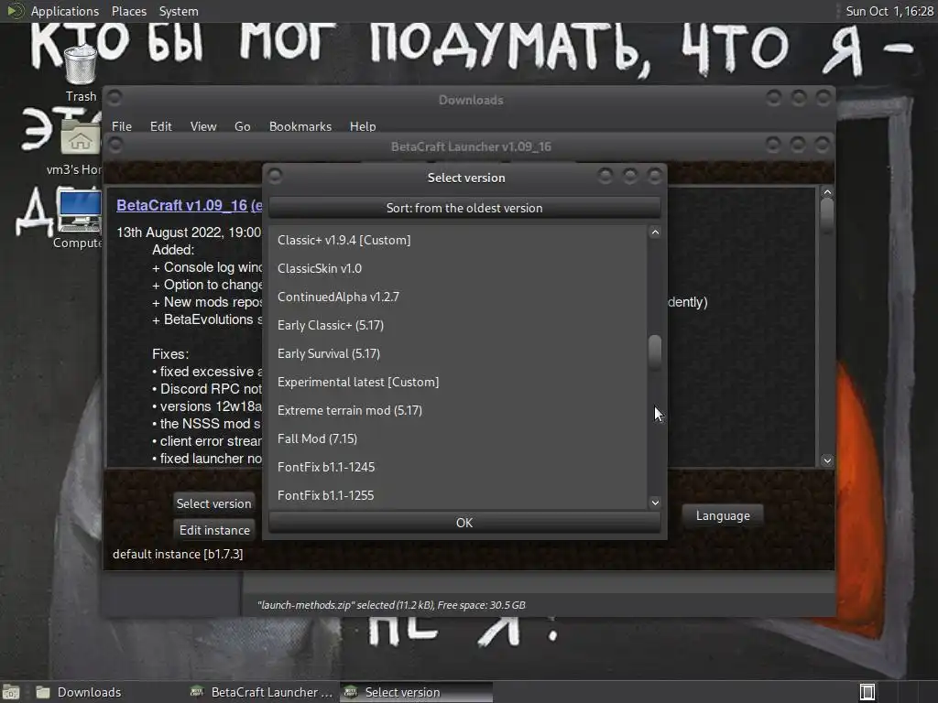Screen dimensions: 938x703
Task: Select ClassicSkin v1.0 version
Action: (x=458, y=268)
